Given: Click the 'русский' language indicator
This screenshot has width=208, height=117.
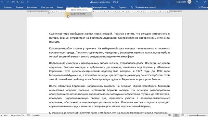Looking at the screenshot, I should click(x=36, y=115).
